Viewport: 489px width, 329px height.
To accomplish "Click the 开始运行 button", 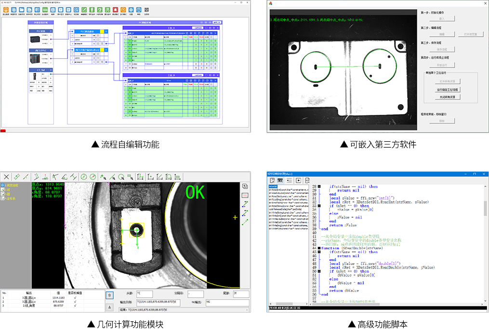I will tap(442, 65).
